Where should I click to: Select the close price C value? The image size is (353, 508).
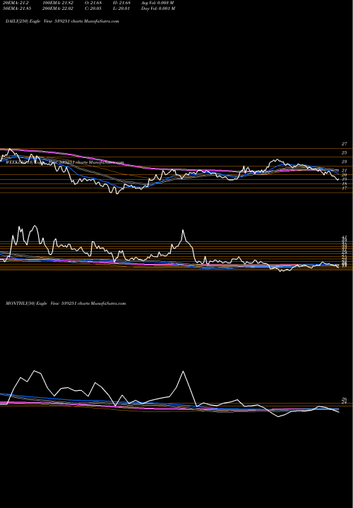[x=93, y=8]
